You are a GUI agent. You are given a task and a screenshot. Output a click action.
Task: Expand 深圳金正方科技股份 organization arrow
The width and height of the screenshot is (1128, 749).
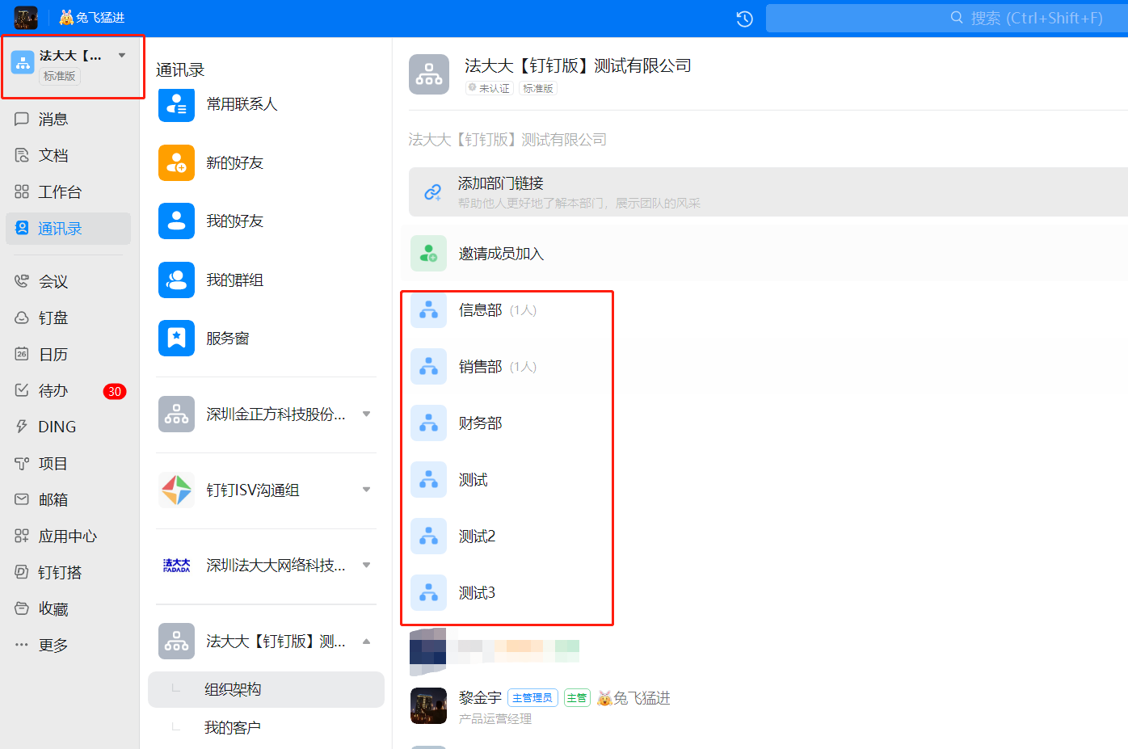pyautogui.click(x=366, y=414)
